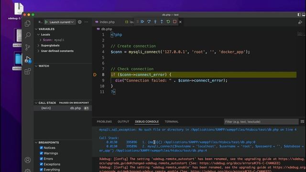
Task: Click the '127.0.0.1' host string
Action: click(175, 52)
